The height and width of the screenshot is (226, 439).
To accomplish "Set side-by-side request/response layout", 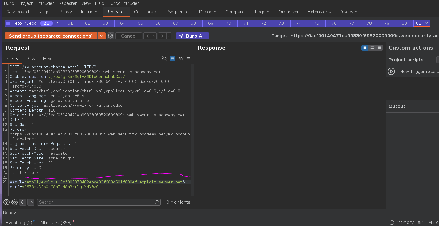I will (x=365, y=48).
